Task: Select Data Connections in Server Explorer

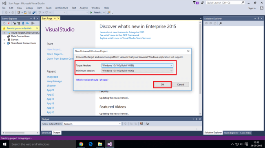Action: 20,36
